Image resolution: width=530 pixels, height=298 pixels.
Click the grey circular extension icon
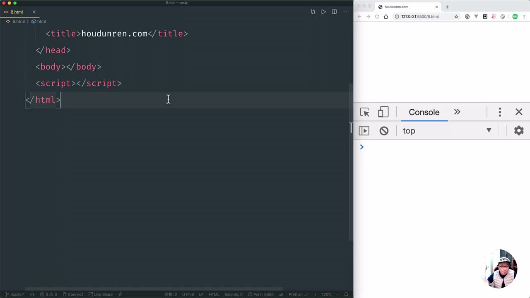(x=503, y=17)
